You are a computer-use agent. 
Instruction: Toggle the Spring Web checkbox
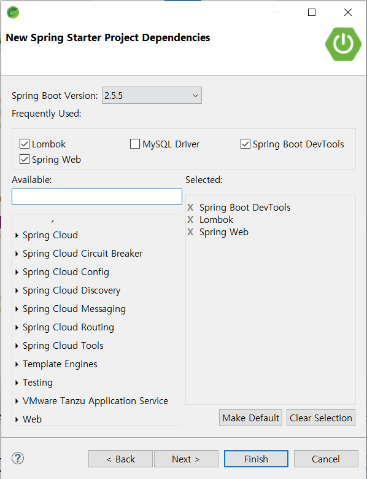[x=25, y=159]
